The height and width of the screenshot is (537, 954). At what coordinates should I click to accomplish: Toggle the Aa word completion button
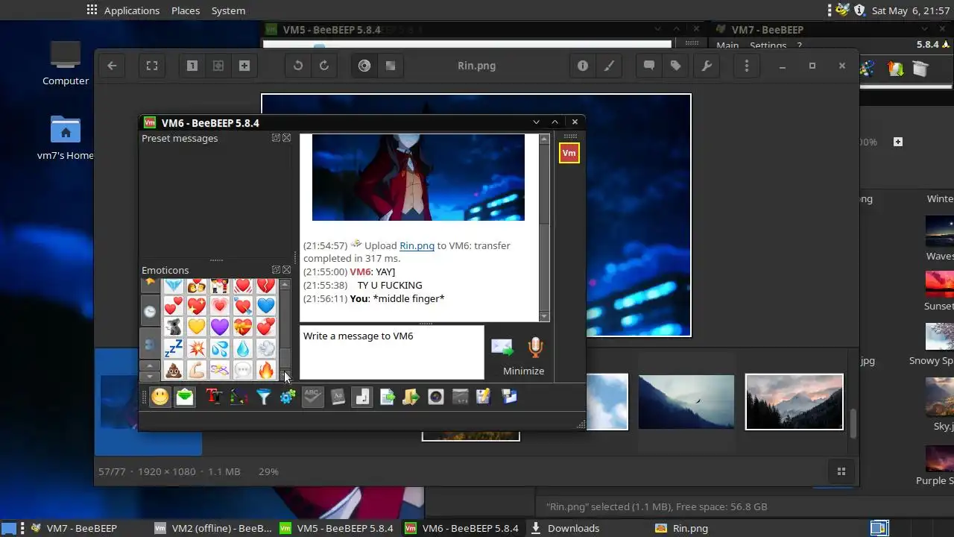click(x=338, y=397)
